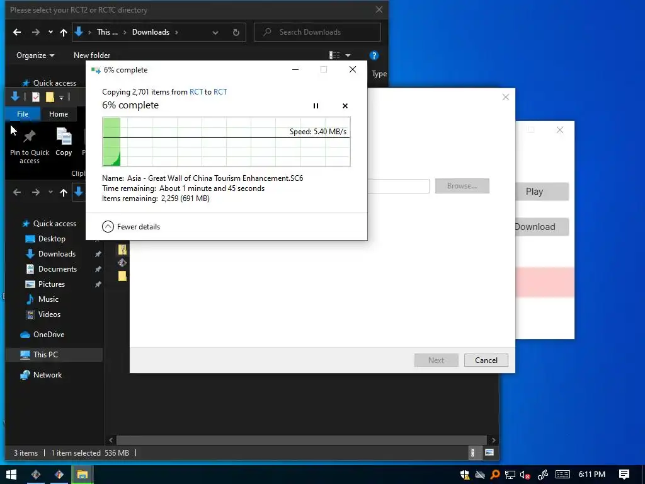The width and height of the screenshot is (645, 484).
Task: Go forward in the directory picker dialog
Action: coord(36,32)
